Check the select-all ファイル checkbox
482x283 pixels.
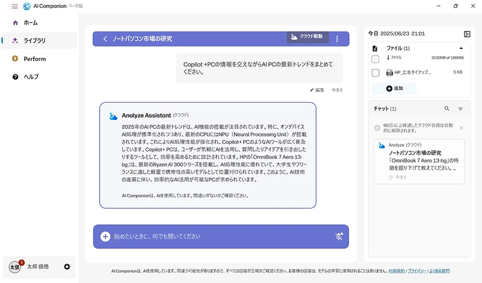pos(375,59)
